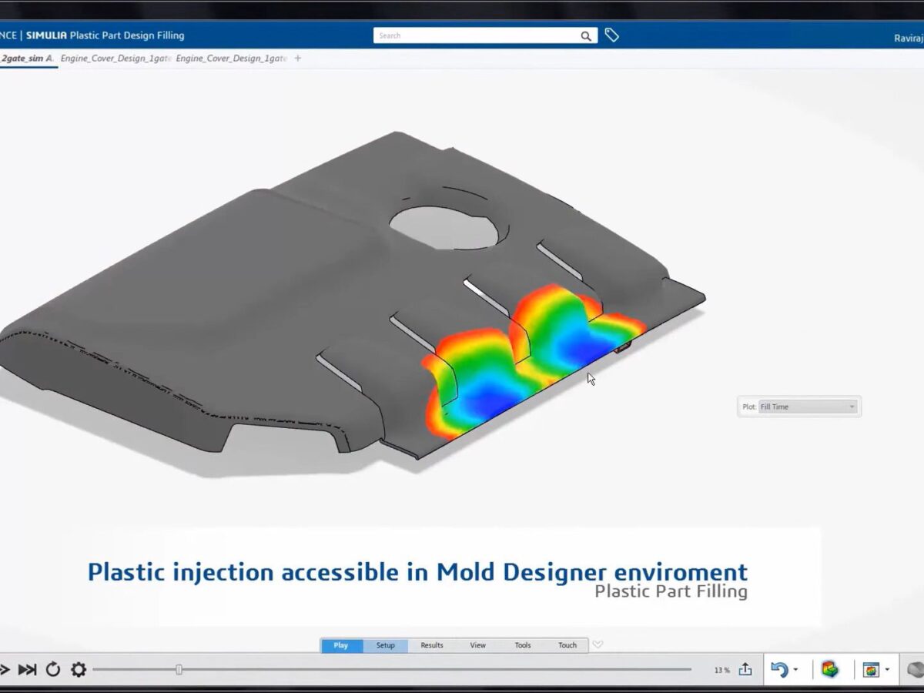Open the plot window dropdown arrow
The height and width of the screenshot is (693, 924).
click(x=887, y=671)
